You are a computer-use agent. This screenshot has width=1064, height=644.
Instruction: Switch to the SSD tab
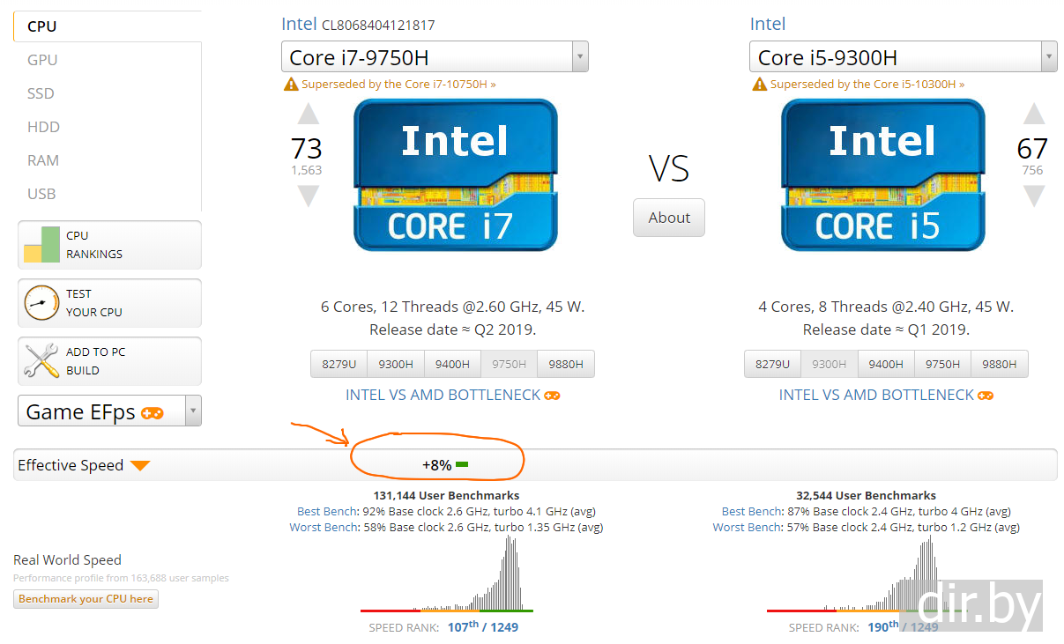[x=41, y=93]
